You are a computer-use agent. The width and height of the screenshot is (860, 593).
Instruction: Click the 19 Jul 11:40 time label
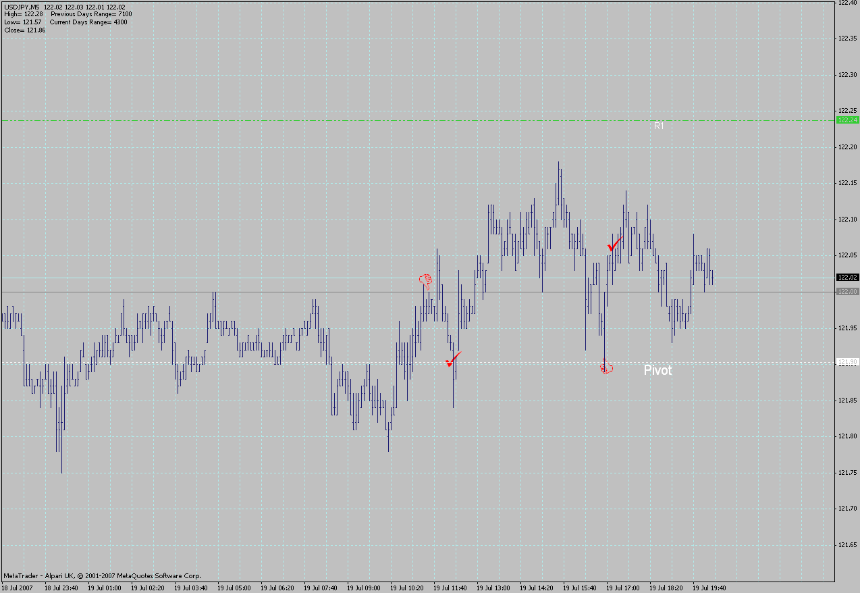click(450, 588)
